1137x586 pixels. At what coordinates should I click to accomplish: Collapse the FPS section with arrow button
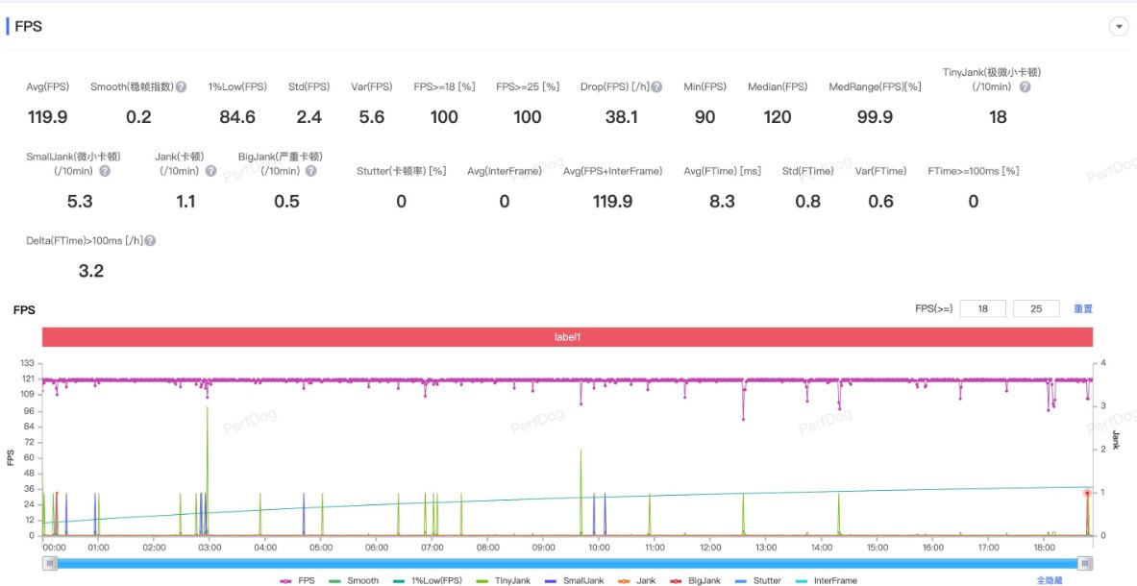coord(1119,27)
